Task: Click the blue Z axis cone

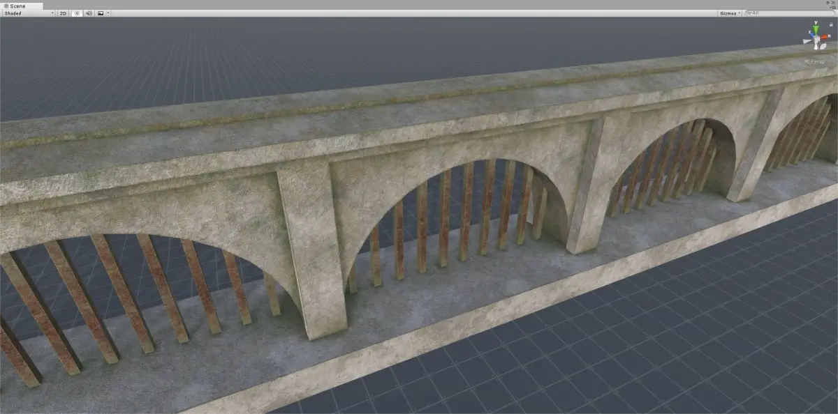Action: [811, 34]
